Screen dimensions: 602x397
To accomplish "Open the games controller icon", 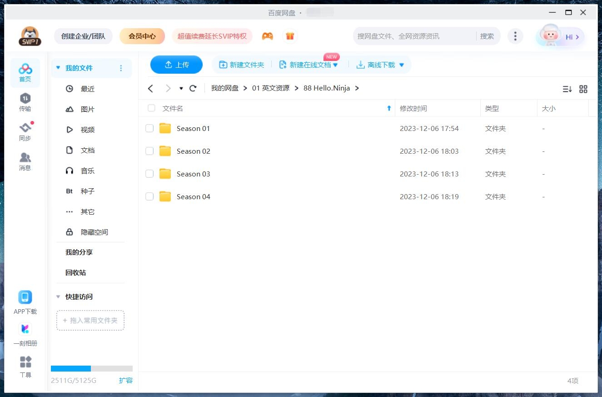I will tap(268, 35).
